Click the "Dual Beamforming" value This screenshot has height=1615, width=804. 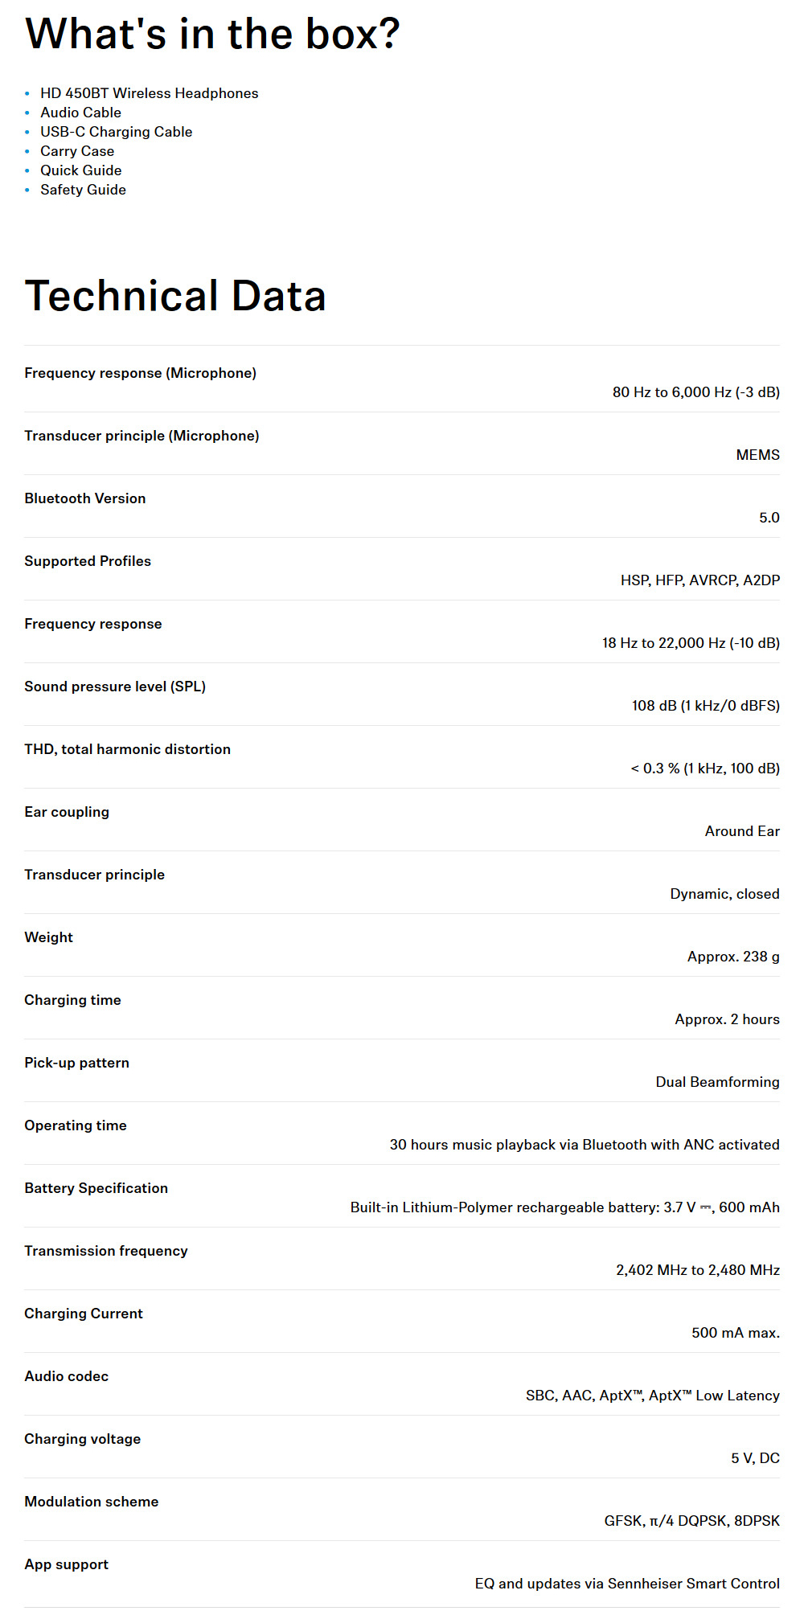[x=717, y=1082]
